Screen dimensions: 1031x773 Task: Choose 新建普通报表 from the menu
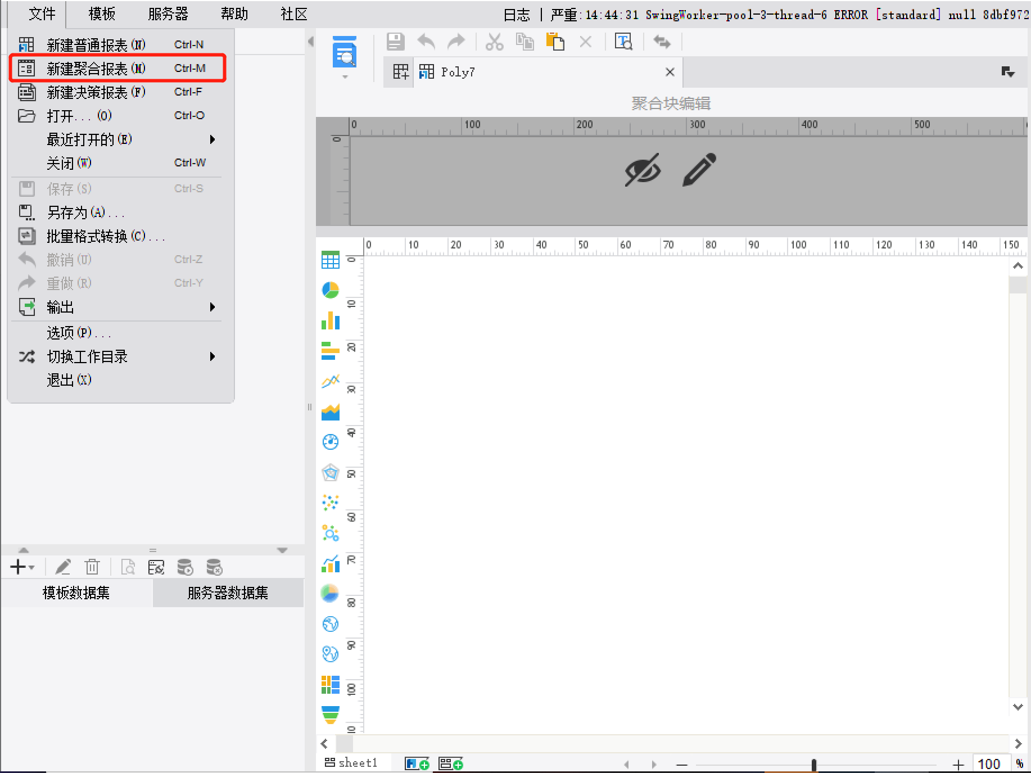117,44
